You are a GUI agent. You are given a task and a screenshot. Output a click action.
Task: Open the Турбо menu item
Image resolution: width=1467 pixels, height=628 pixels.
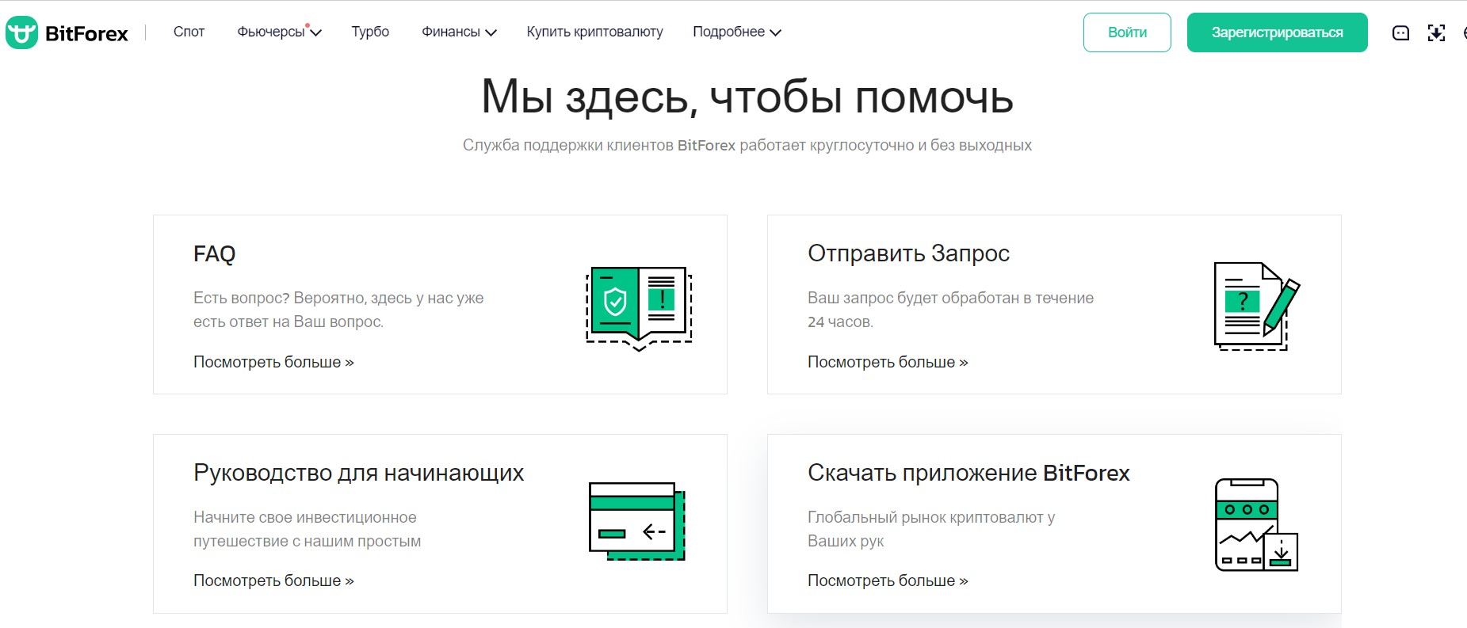tap(370, 32)
